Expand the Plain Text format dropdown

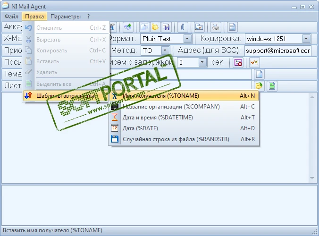pos(187,39)
